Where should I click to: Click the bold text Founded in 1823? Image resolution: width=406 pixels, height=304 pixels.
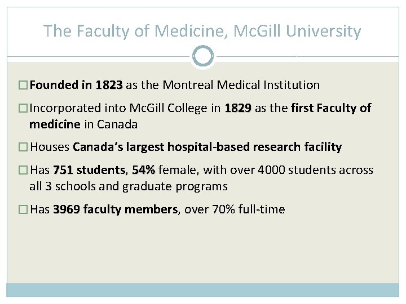tap(76, 85)
